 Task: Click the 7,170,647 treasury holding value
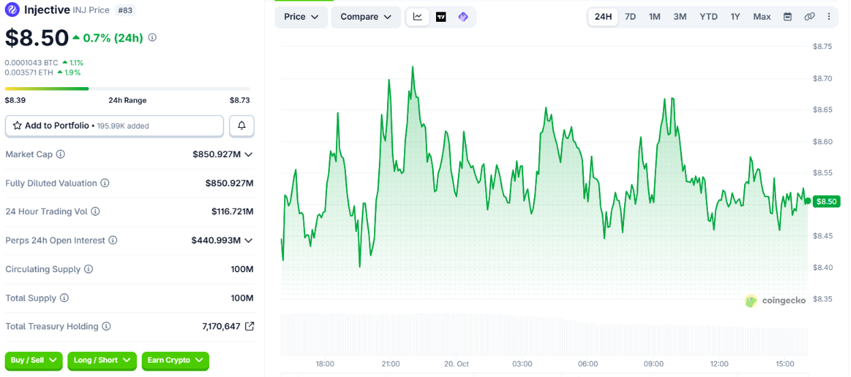point(221,327)
